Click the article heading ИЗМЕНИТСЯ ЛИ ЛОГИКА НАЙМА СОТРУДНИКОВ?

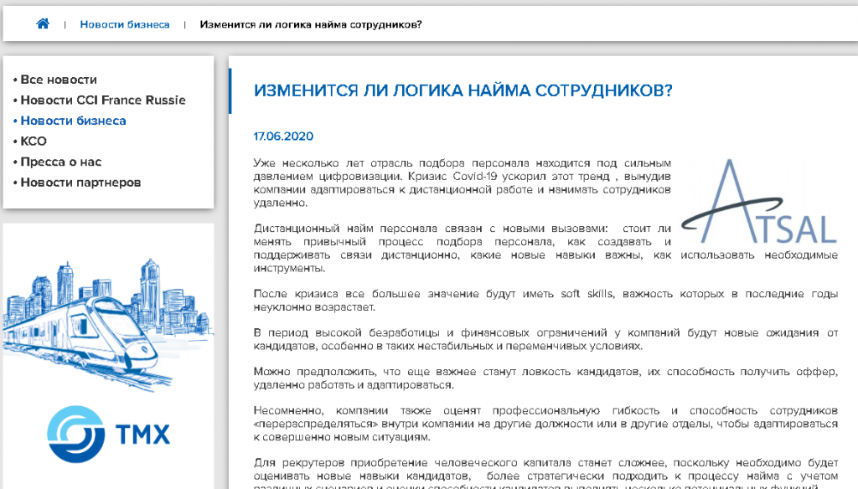[x=463, y=90]
